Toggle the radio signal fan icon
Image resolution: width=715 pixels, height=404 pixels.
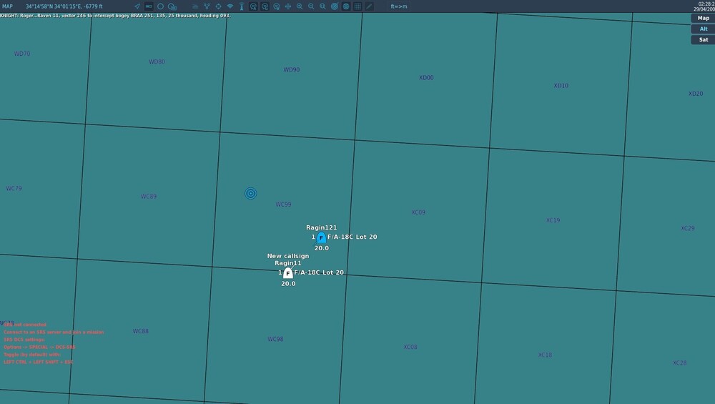(x=230, y=6)
